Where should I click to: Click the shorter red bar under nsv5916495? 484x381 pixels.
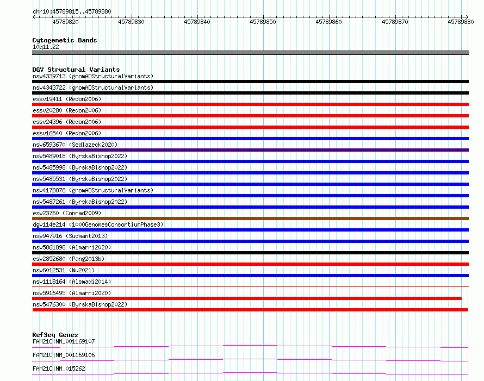[x=247, y=298]
